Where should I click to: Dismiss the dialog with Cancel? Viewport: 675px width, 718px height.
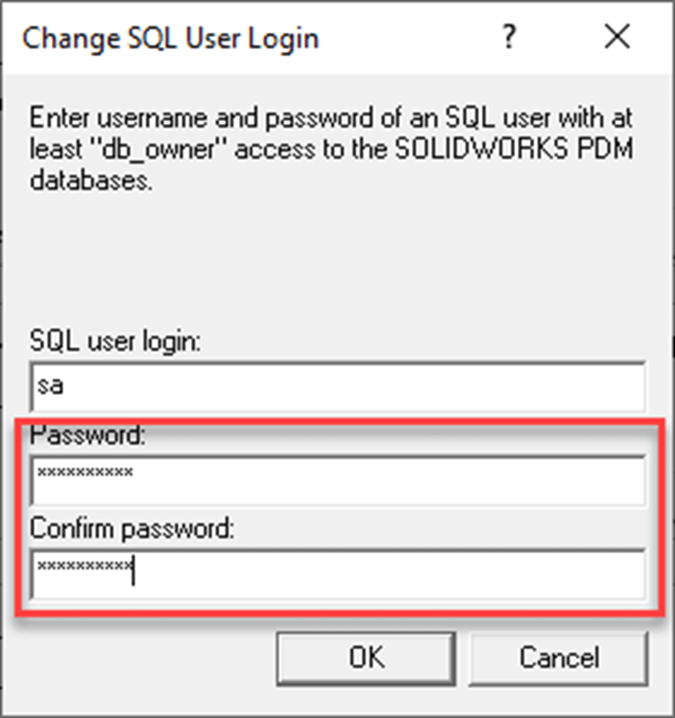click(x=558, y=657)
